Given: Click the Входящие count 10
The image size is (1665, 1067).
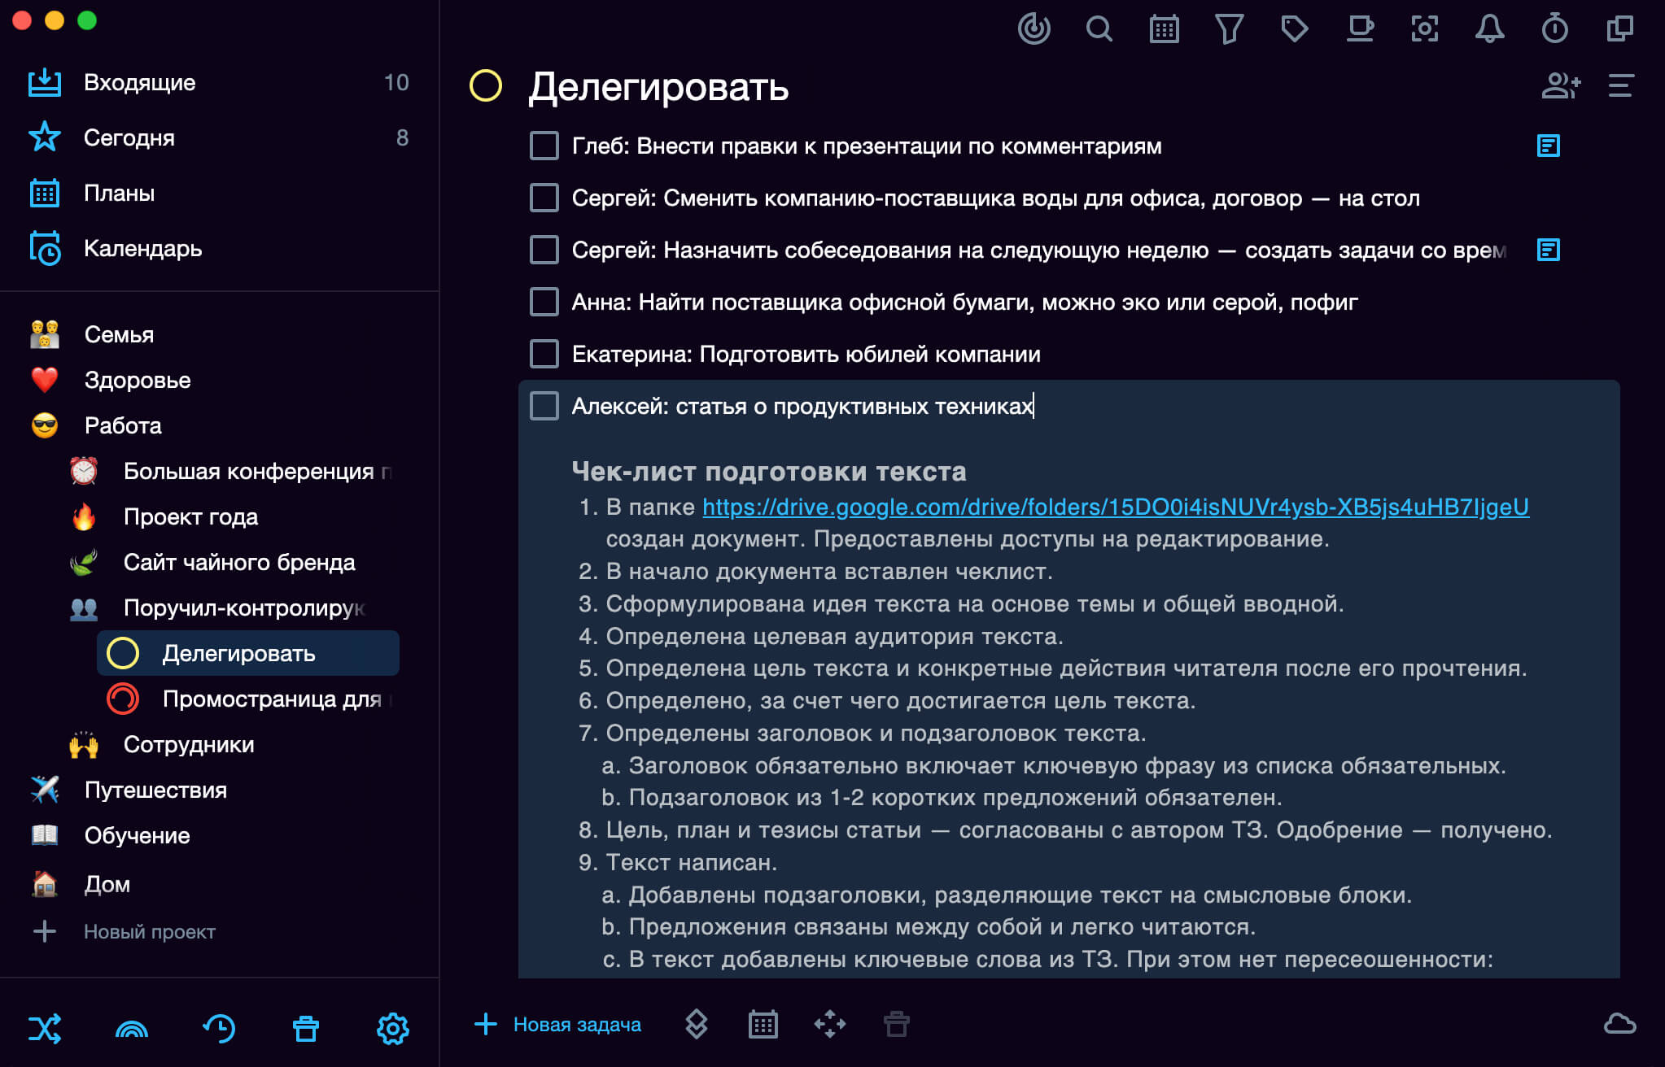Looking at the screenshot, I should 396,82.
